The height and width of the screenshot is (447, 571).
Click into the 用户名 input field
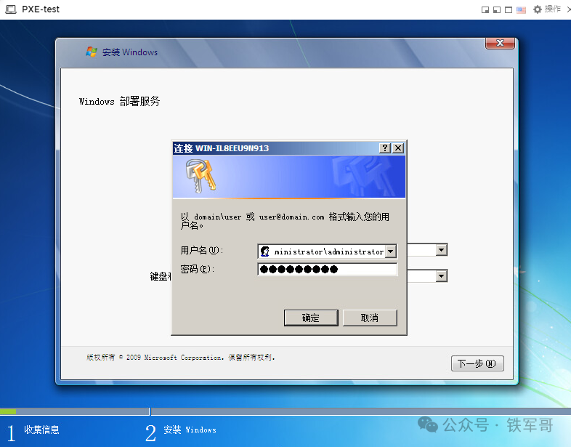327,251
